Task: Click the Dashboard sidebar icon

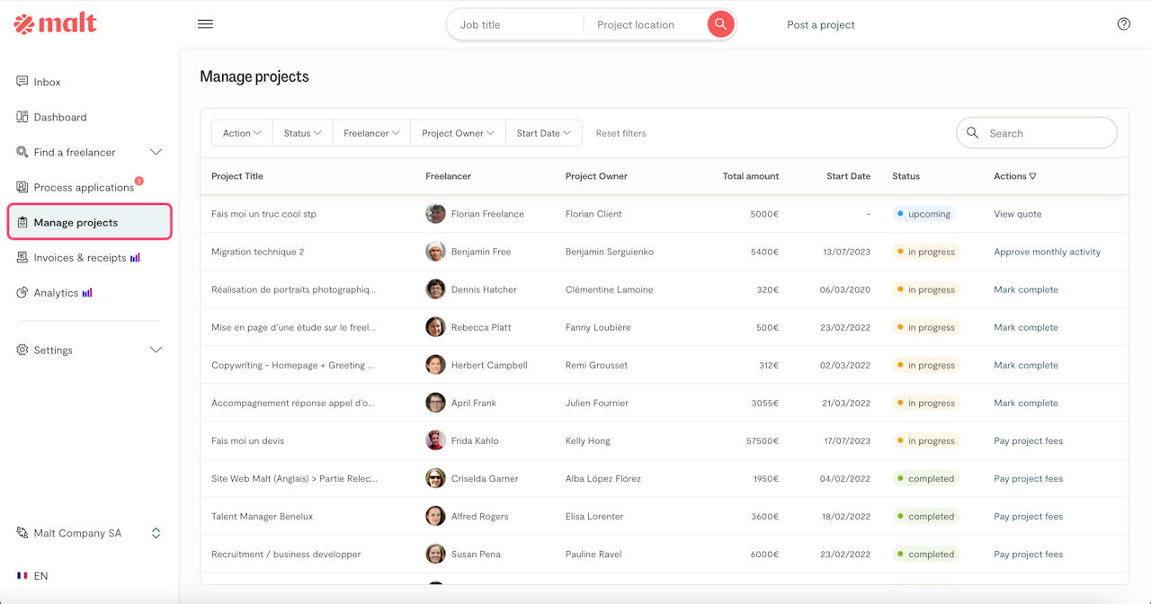Action: [22, 117]
